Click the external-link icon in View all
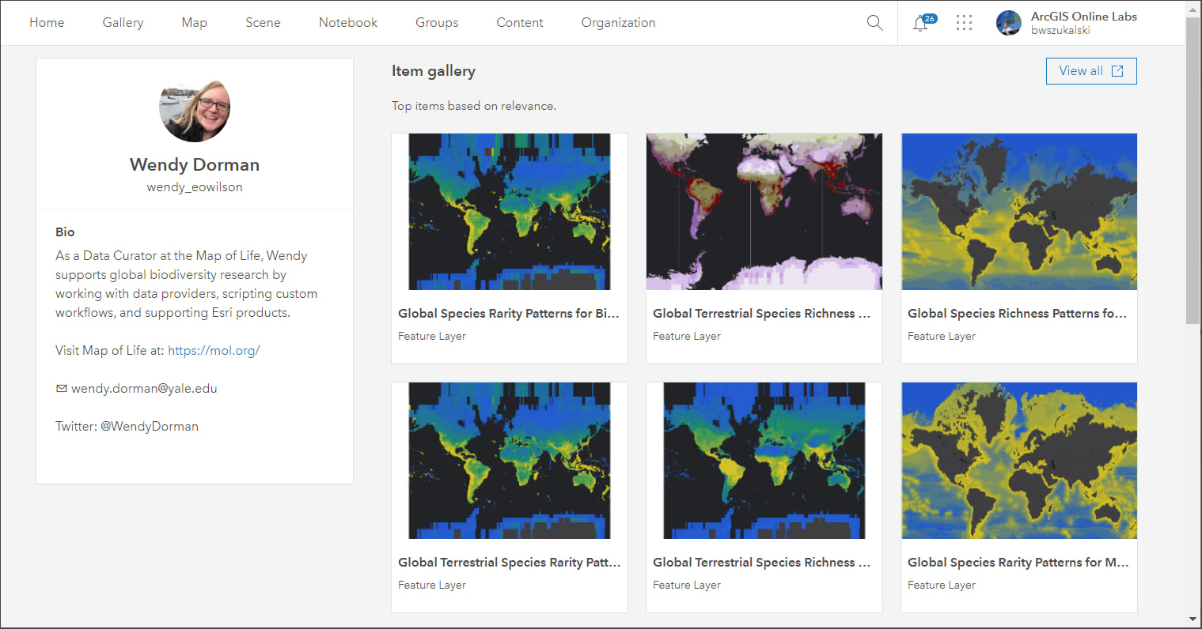Image resolution: width=1202 pixels, height=629 pixels. point(1117,71)
